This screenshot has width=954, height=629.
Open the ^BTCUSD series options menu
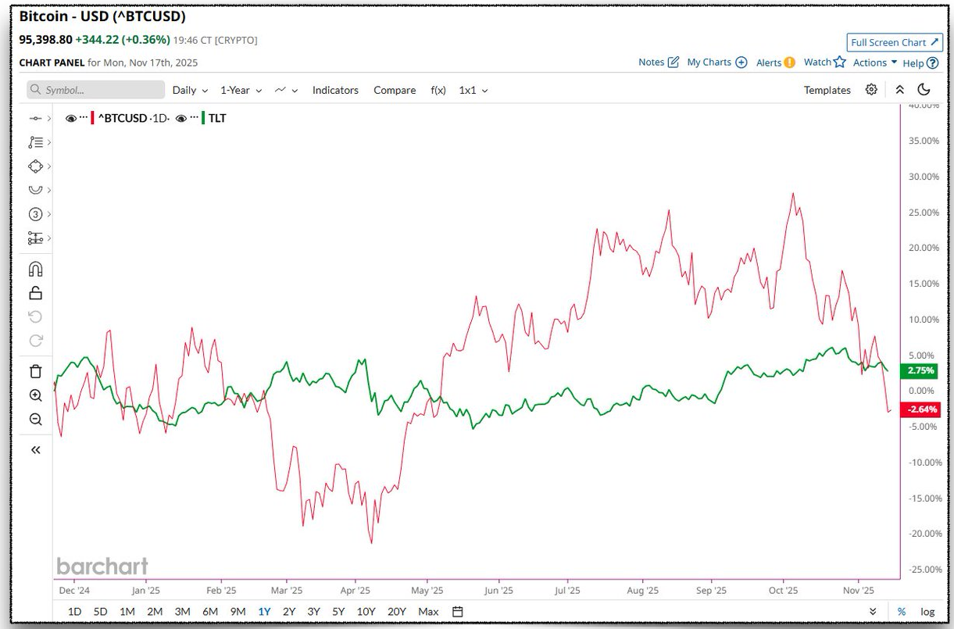83,118
